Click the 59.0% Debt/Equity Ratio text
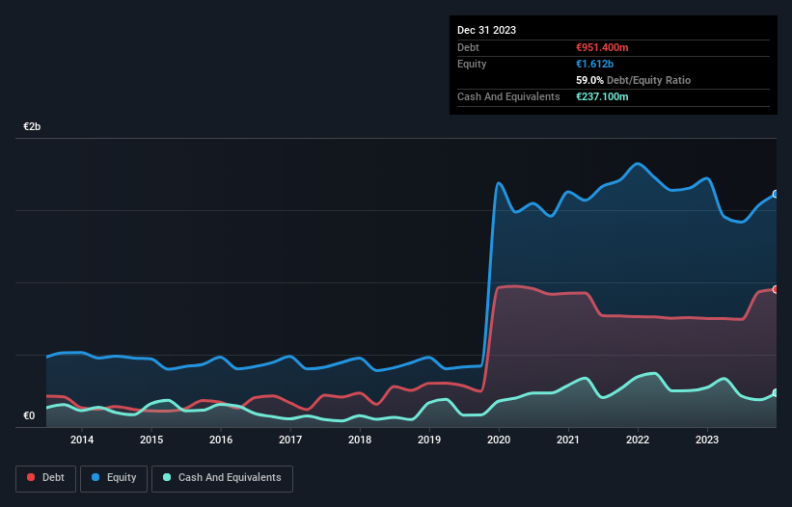This screenshot has width=792, height=507. click(634, 80)
